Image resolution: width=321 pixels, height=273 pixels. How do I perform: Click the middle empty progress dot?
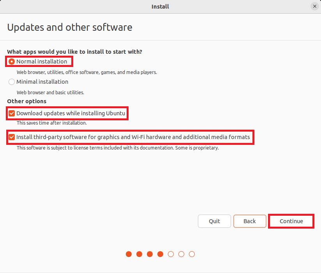pos(181,254)
